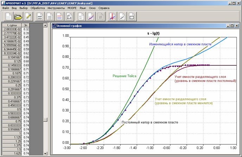Image resolution: width=242 pixels, height=157 pixels.
Task: Open the Обработка menu
Action: (x=38, y=8)
